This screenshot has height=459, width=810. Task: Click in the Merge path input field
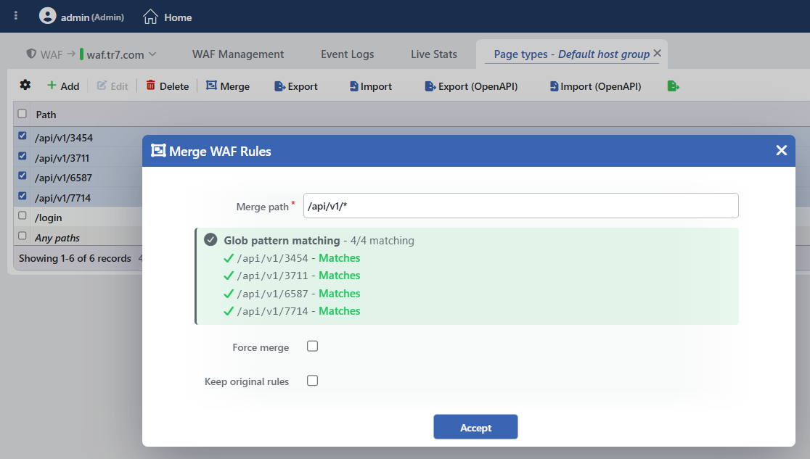(x=520, y=205)
